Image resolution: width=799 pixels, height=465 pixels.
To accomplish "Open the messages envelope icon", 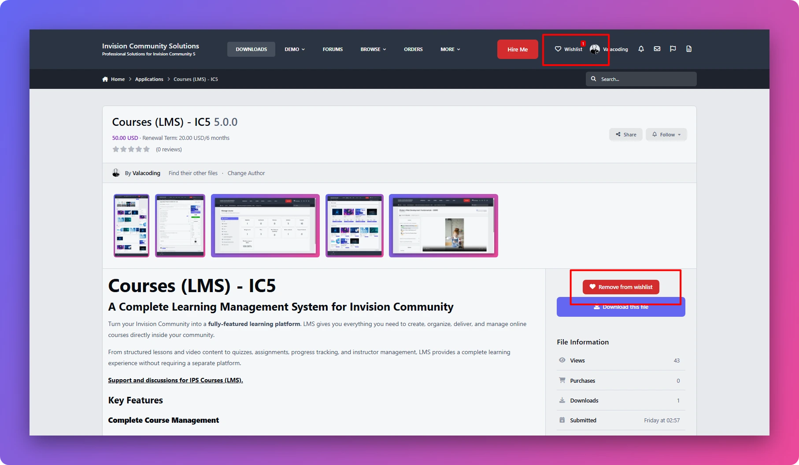I will 657,49.
